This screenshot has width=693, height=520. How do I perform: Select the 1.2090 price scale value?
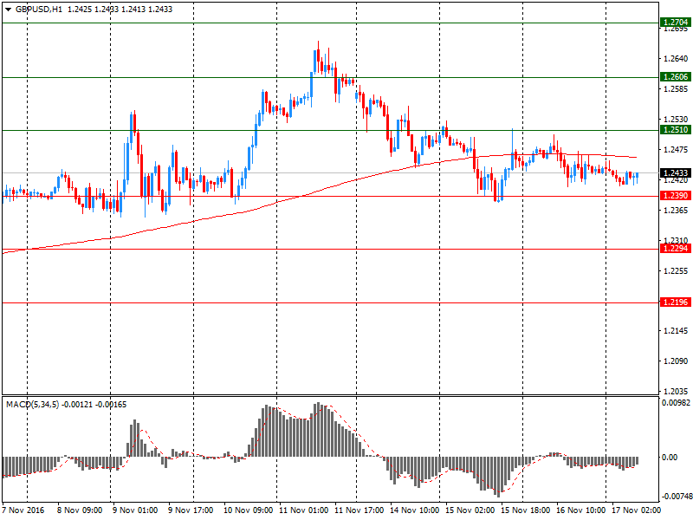tap(676, 361)
